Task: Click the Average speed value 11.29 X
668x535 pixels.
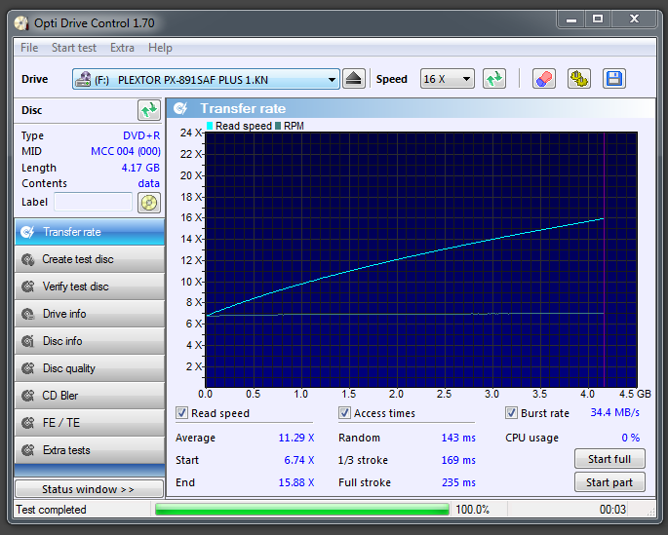Action: click(296, 438)
